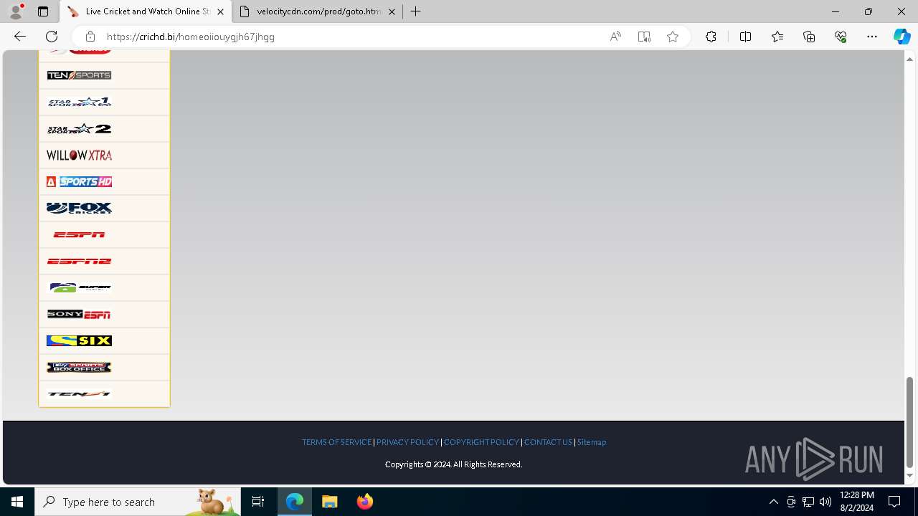
Task: Open the Contact Us link
Action: pyautogui.click(x=548, y=442)
